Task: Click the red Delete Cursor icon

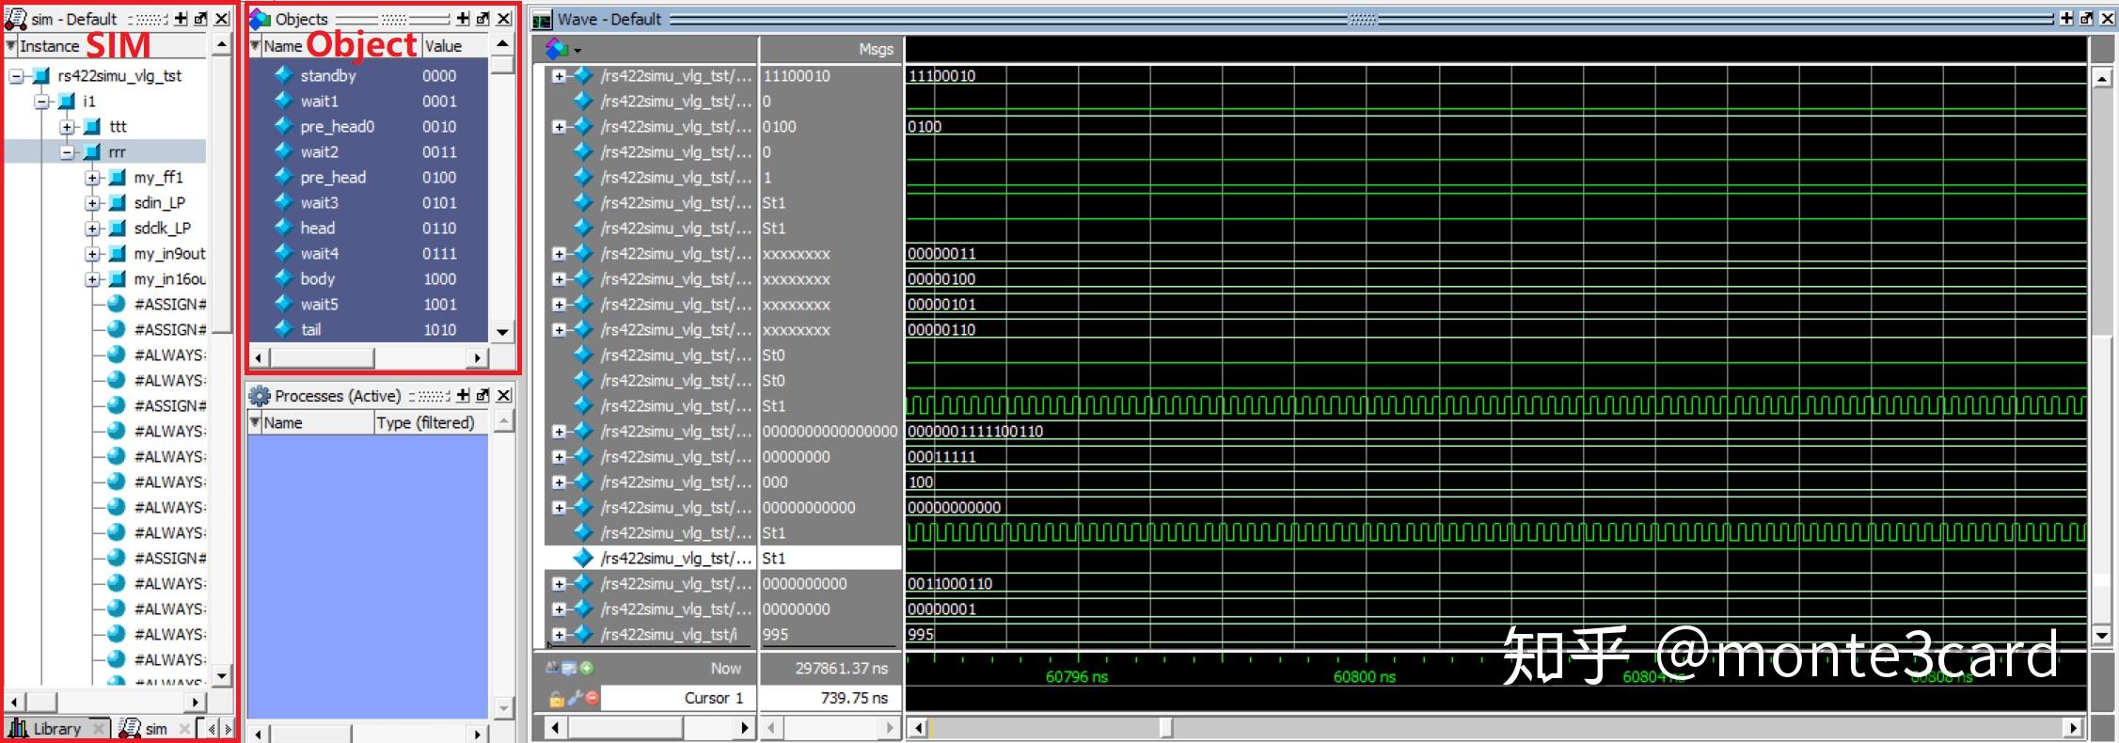Action: click(592, 698)
